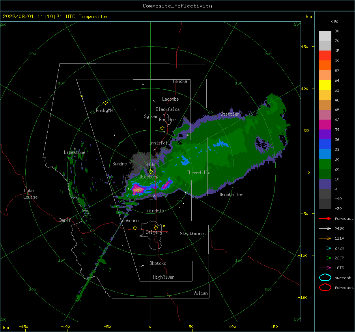Image resolution: width=355 pixels, height=332 pixels.
Task: Click the Banff label
Action: tap(65, 220)
